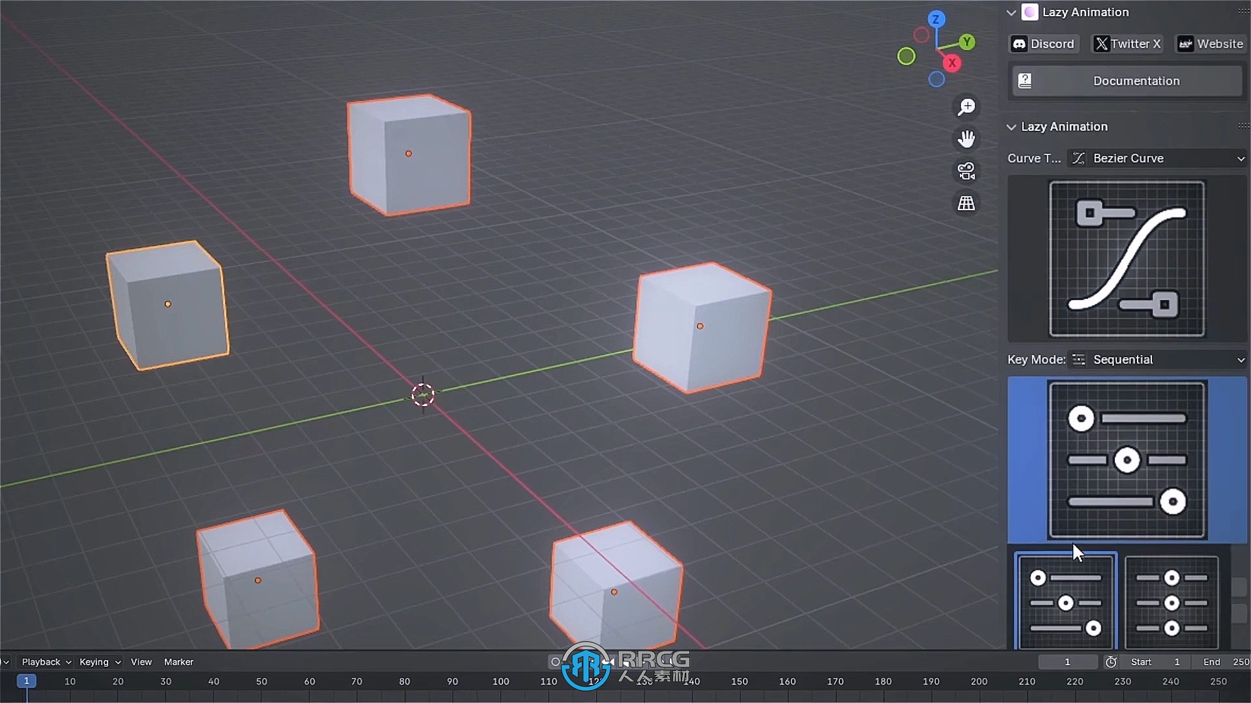1251x703 pixels.
Task: Select the Marker menu item
Action: (179, 661)
